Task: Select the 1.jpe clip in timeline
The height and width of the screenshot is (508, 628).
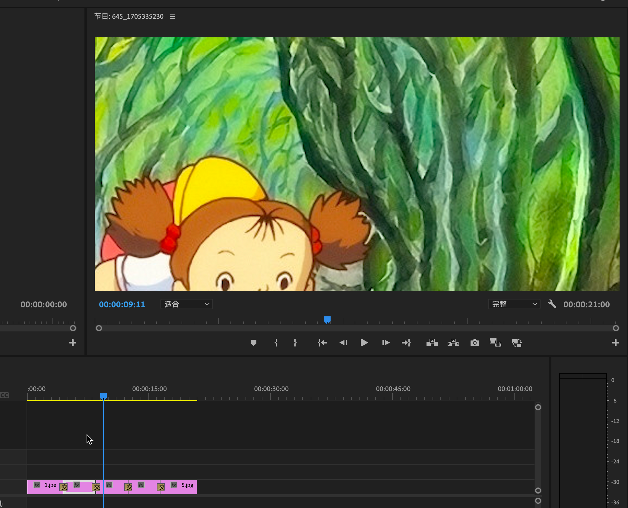Action: (45, 487)
